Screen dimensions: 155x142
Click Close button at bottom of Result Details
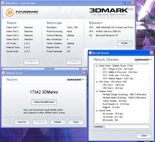144,136
